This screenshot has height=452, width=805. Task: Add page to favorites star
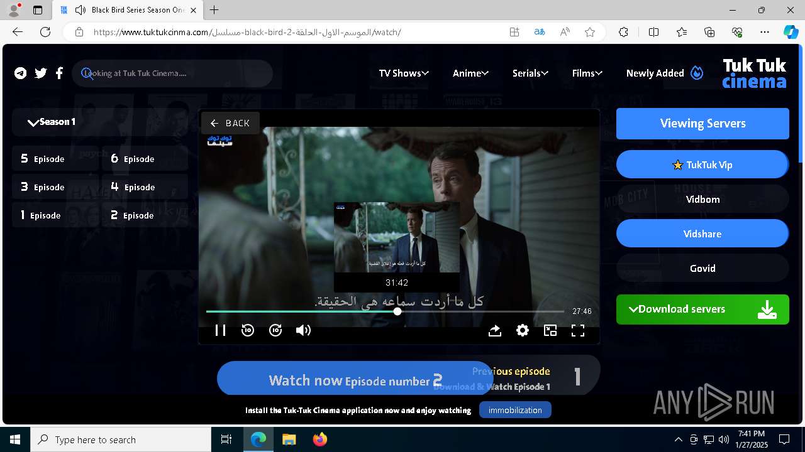coord(589,32)
